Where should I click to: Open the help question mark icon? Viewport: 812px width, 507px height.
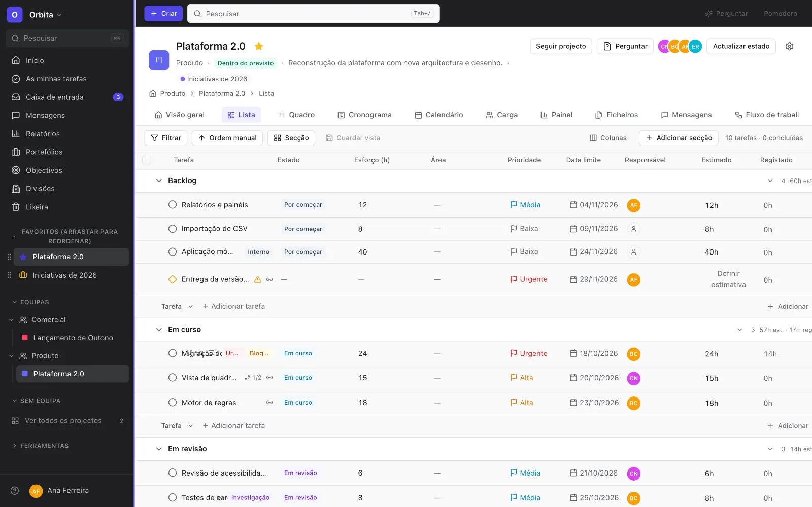(15, 490)
